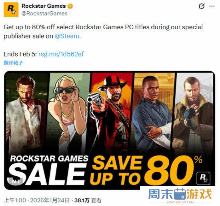Follow the @Steam mention link
This screenshot has height=206, width=220.
pyautogui.click(x=67, y=36)
